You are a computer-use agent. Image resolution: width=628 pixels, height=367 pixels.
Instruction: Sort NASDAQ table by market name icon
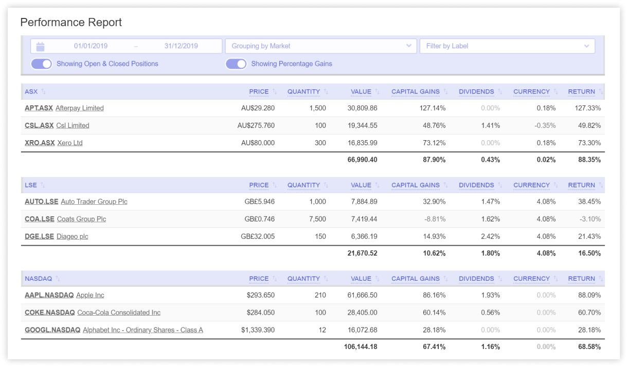[x=58, y=279]
